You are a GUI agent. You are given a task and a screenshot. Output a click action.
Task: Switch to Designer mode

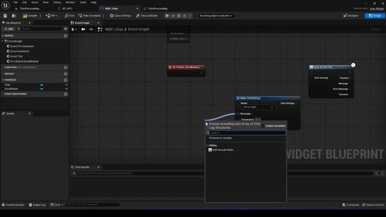tap(350, 16)
